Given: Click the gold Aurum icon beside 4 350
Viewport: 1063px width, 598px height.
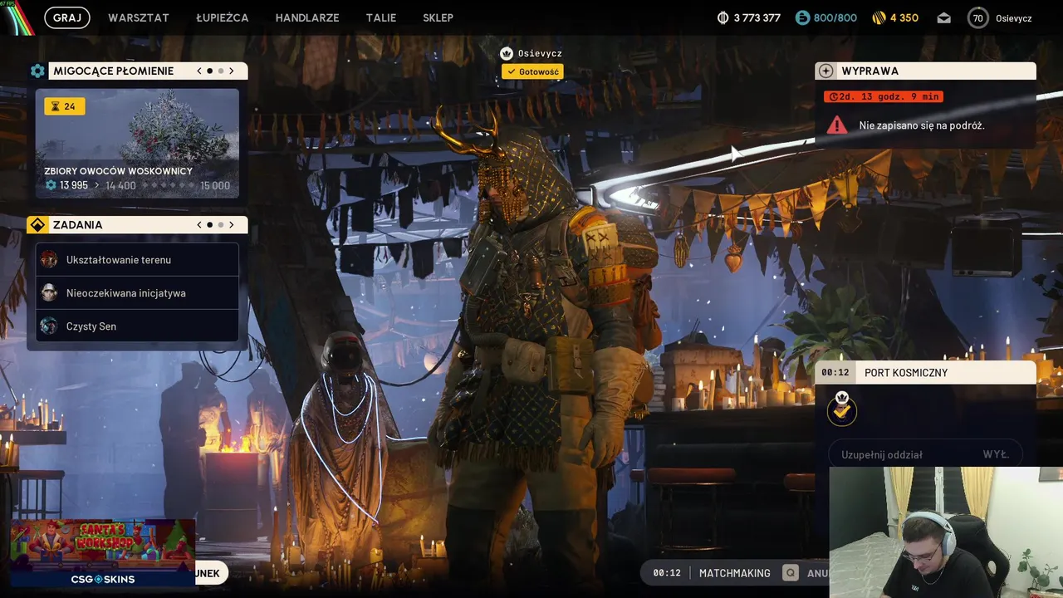Looking at the screenshot, I should click(x=879, y=17).
